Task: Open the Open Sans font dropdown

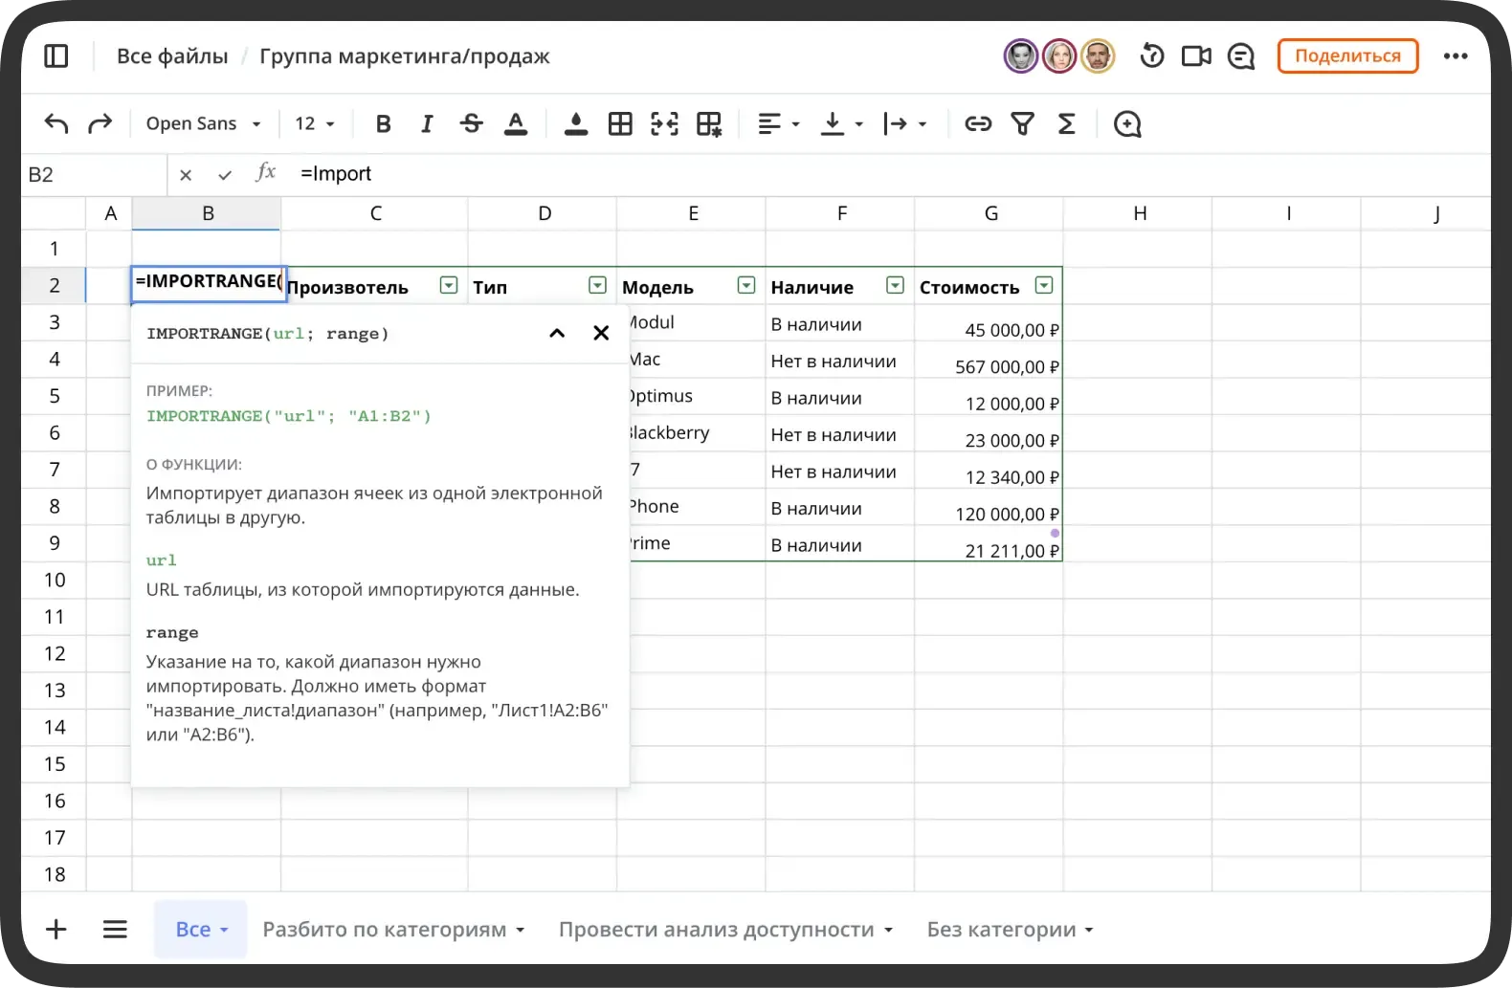Action: click(x=203, y=123)
